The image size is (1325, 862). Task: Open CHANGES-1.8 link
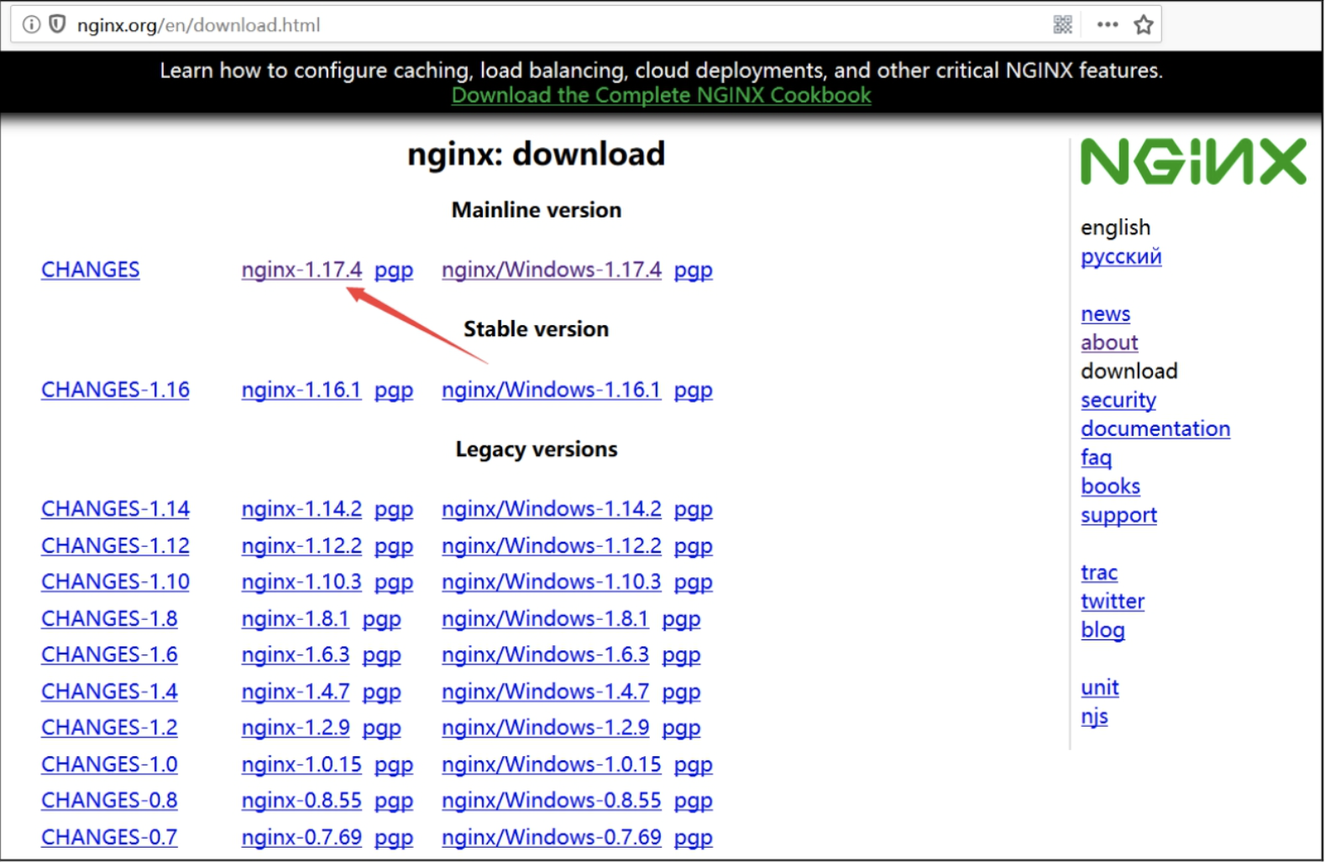(x=109, y=619)
